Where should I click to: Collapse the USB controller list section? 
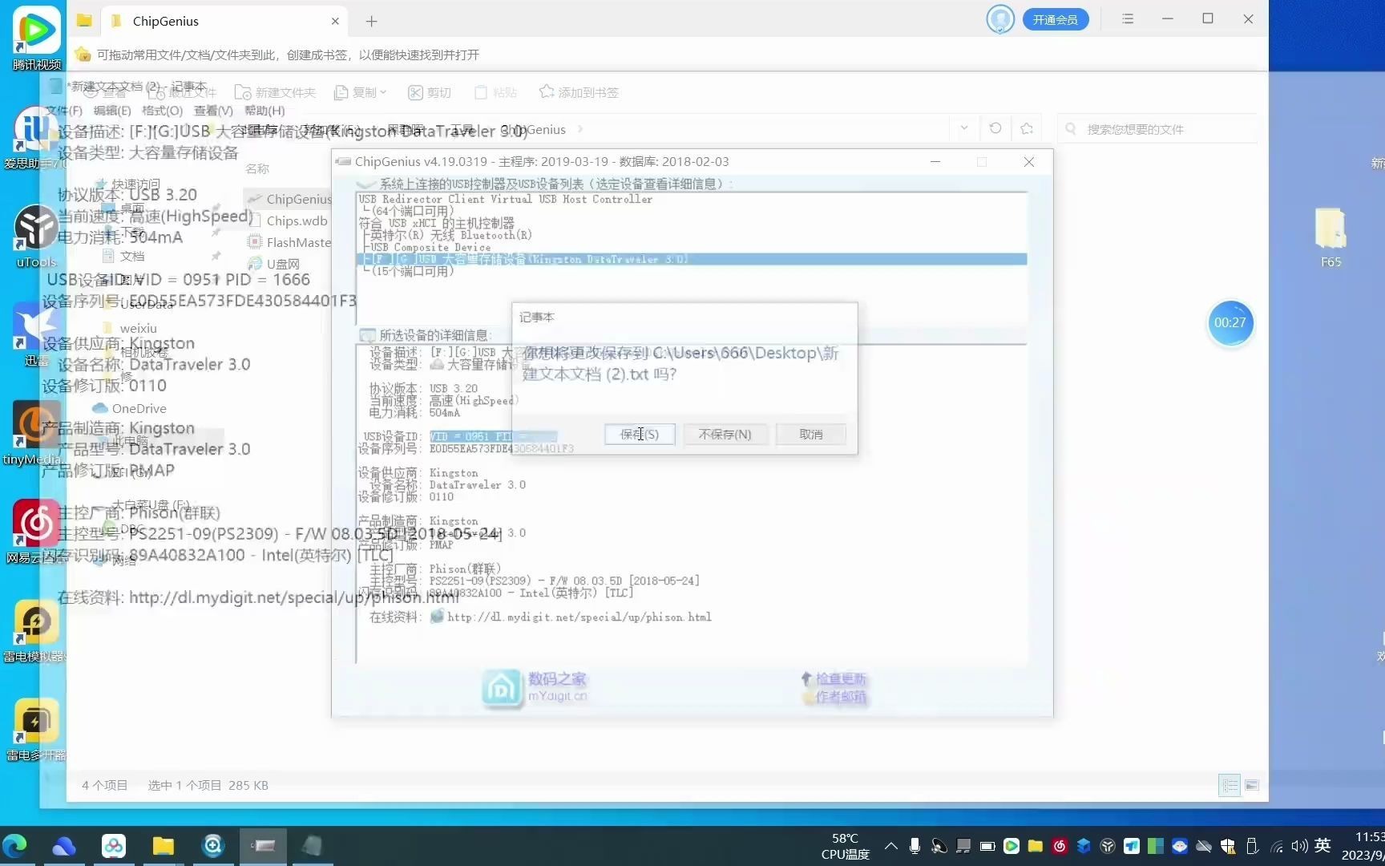tap(365, 184)
